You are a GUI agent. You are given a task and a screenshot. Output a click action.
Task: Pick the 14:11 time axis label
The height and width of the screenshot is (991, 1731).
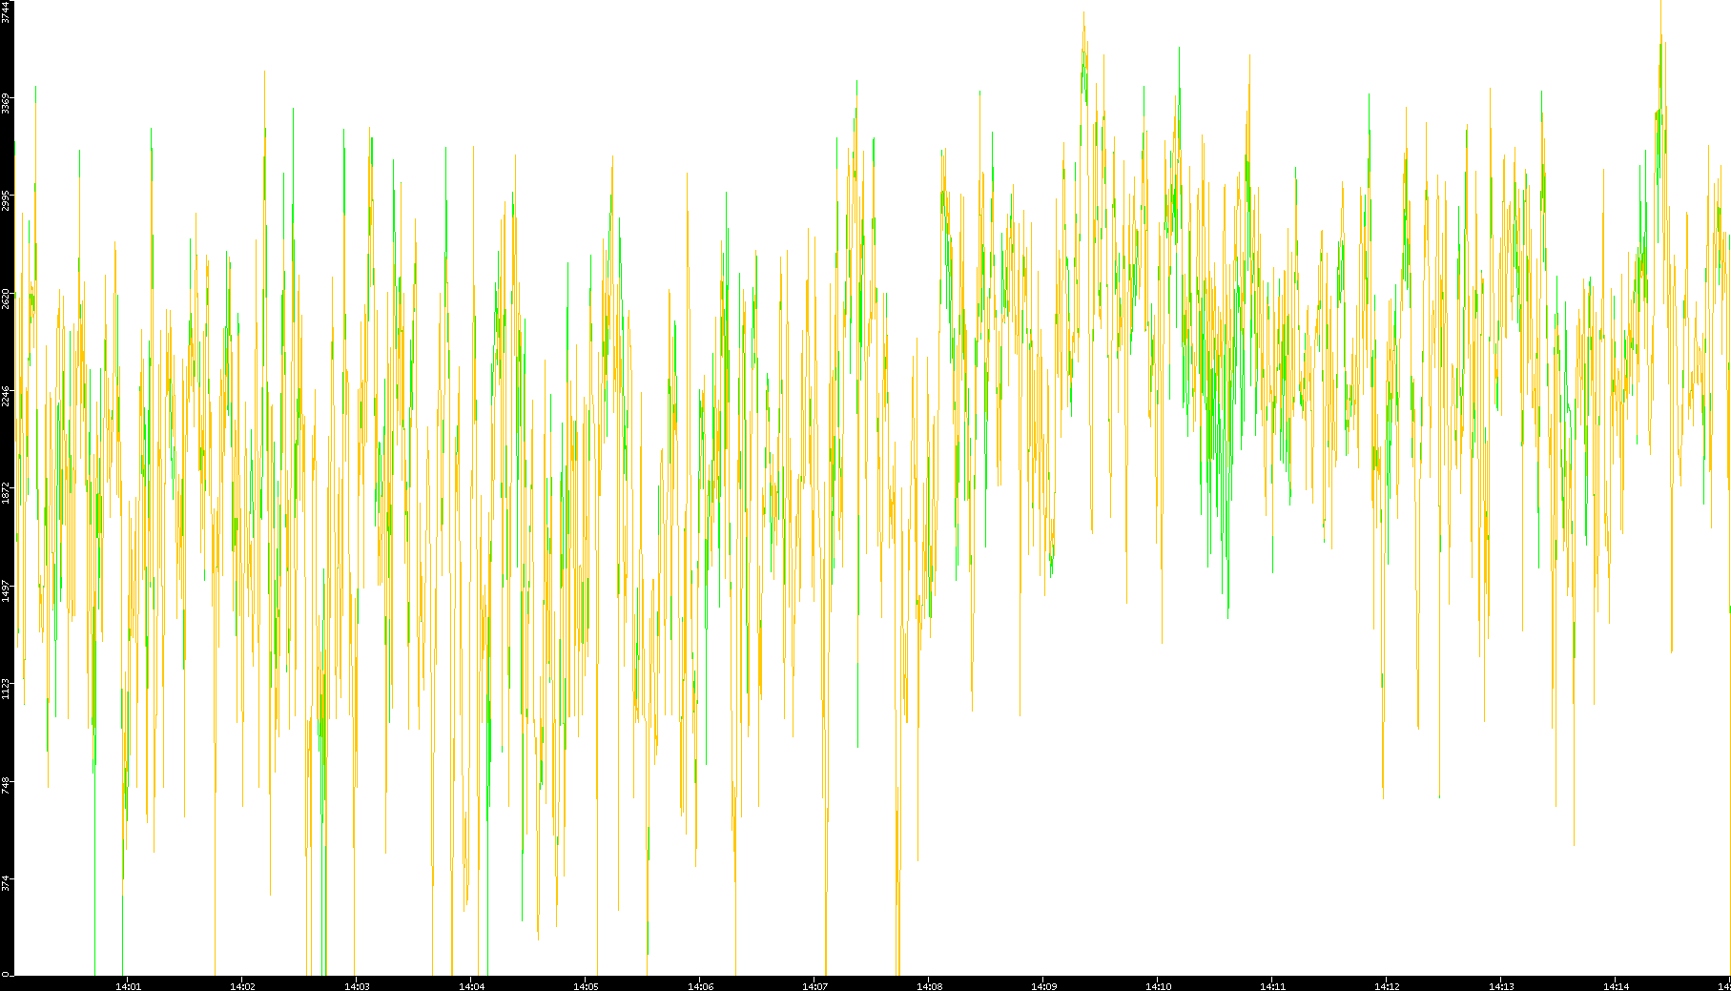1272,986
